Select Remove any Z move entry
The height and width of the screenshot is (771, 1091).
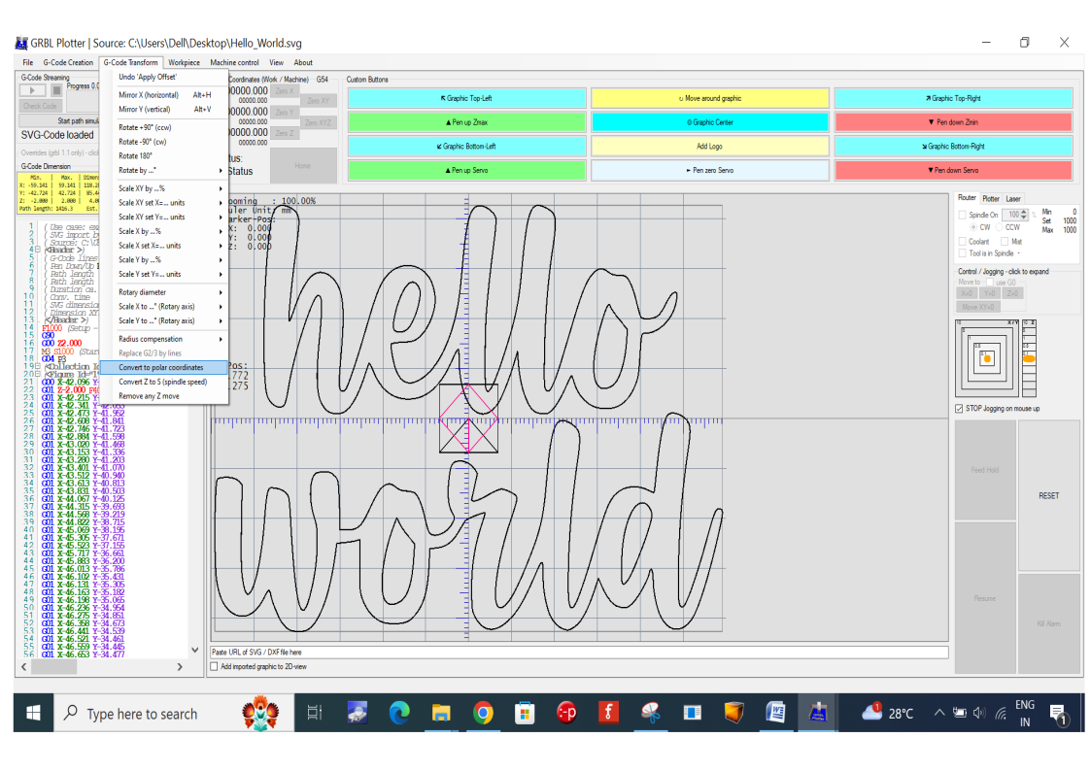pos(164,396)
